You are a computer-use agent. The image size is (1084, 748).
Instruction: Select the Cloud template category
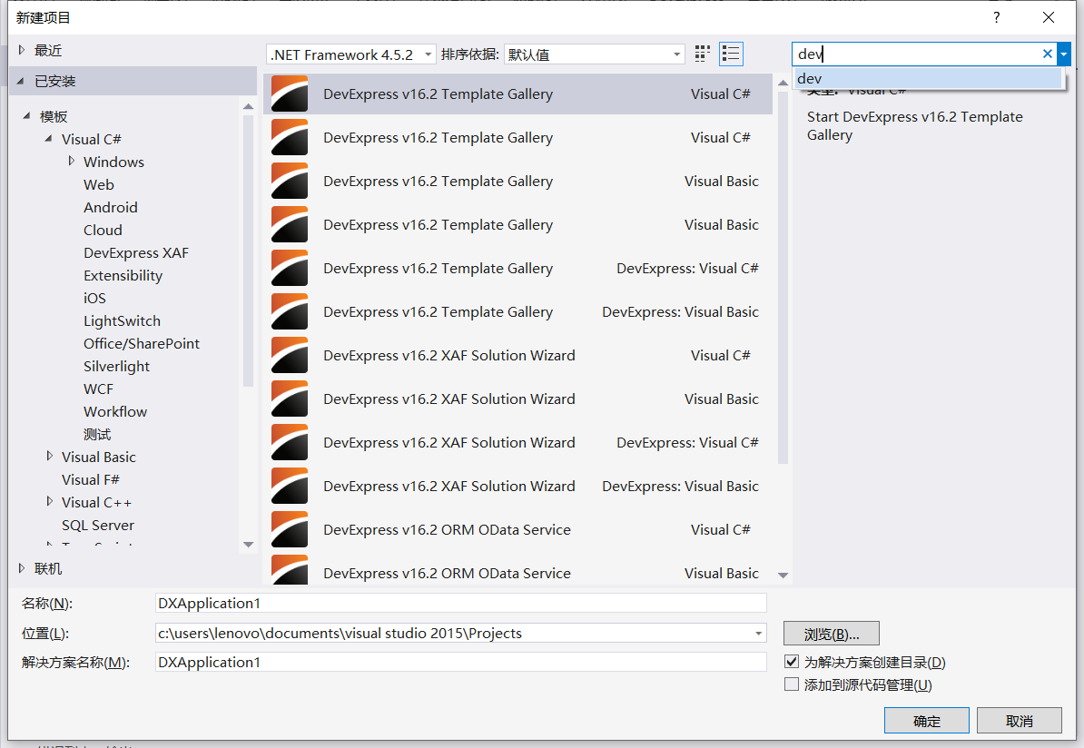point(103,231)
